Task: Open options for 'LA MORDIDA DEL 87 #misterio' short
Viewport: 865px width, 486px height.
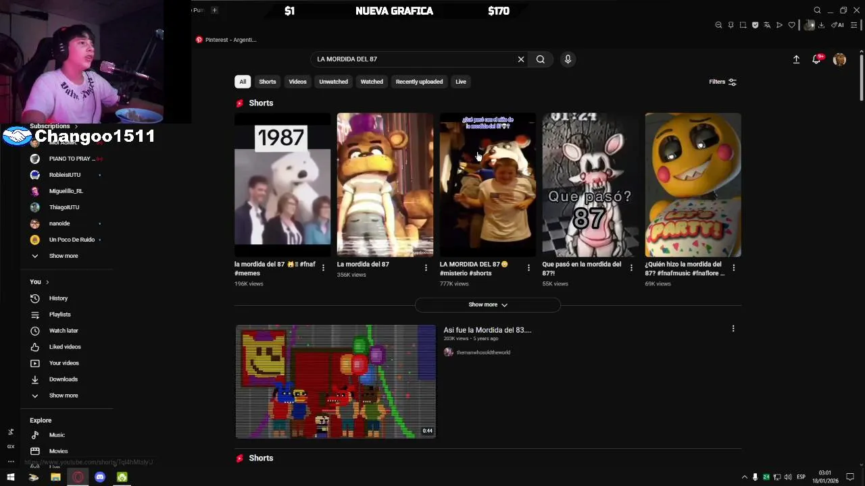Action: [x=528, y=268]
